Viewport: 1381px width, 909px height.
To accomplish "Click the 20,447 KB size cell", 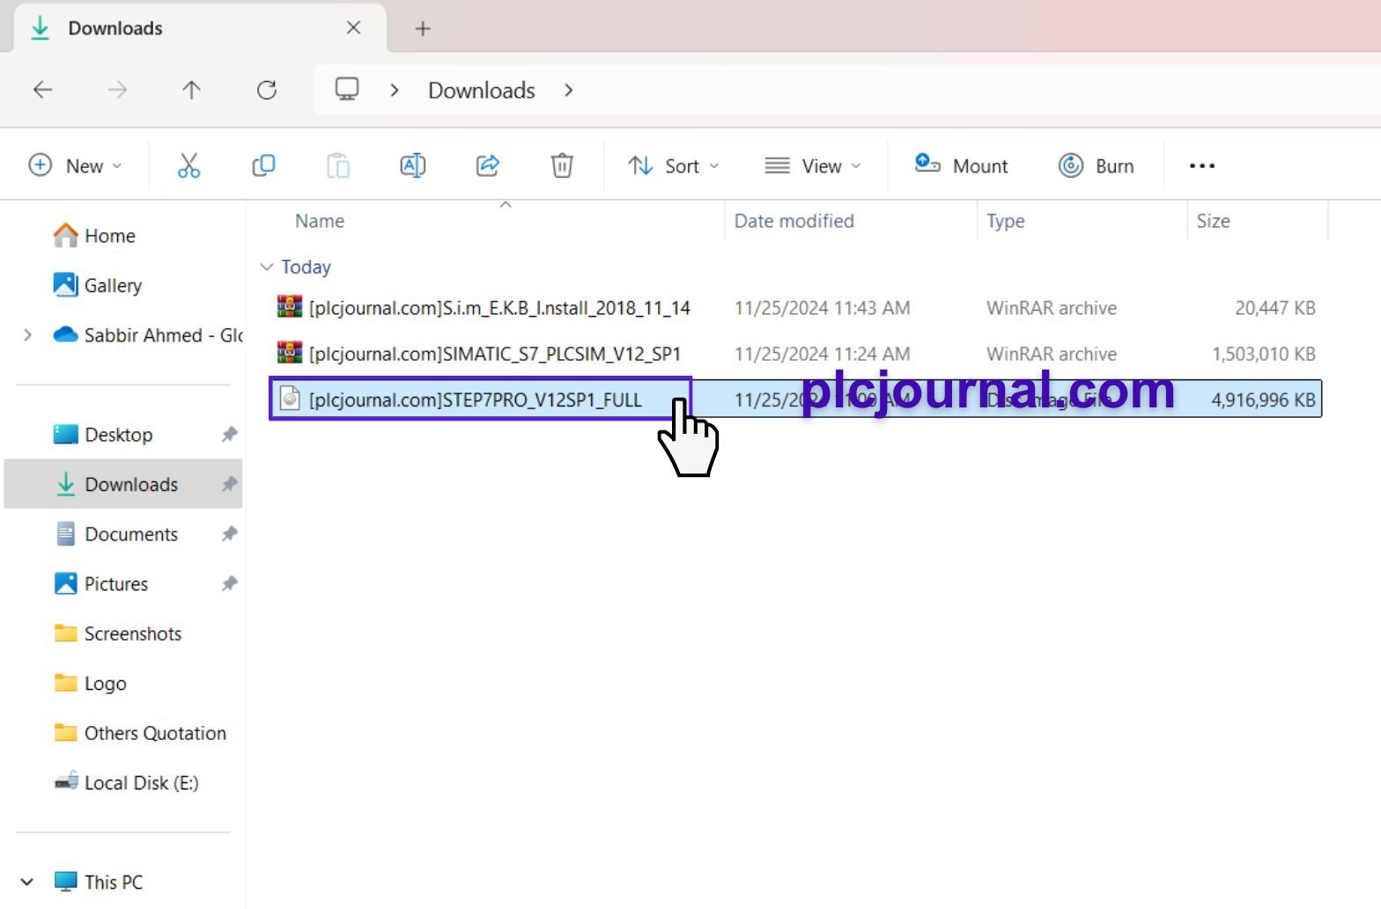I will click(x=1275, y=308).
